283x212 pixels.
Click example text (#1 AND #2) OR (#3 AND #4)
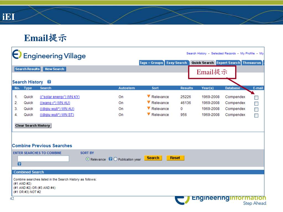tap(35, 188)
